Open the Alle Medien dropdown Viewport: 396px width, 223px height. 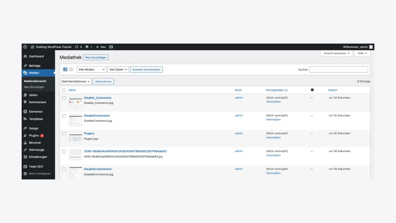(x=91, y=69)
